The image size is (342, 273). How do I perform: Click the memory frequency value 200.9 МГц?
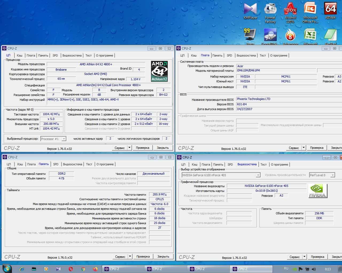[160, 194]
